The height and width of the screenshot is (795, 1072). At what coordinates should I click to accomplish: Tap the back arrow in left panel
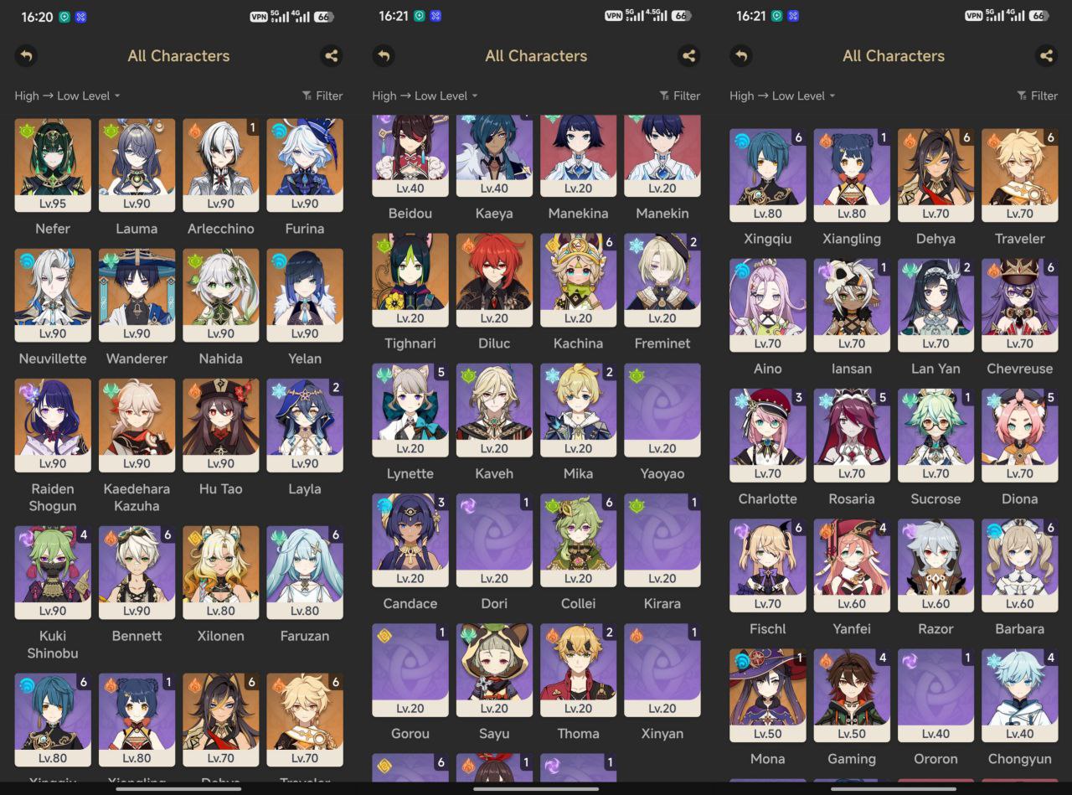point(26,56)
